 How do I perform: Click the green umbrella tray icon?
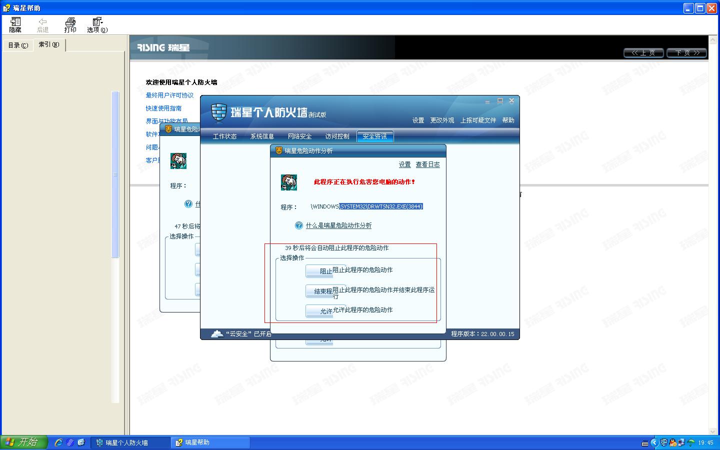(x=691, y=442)
